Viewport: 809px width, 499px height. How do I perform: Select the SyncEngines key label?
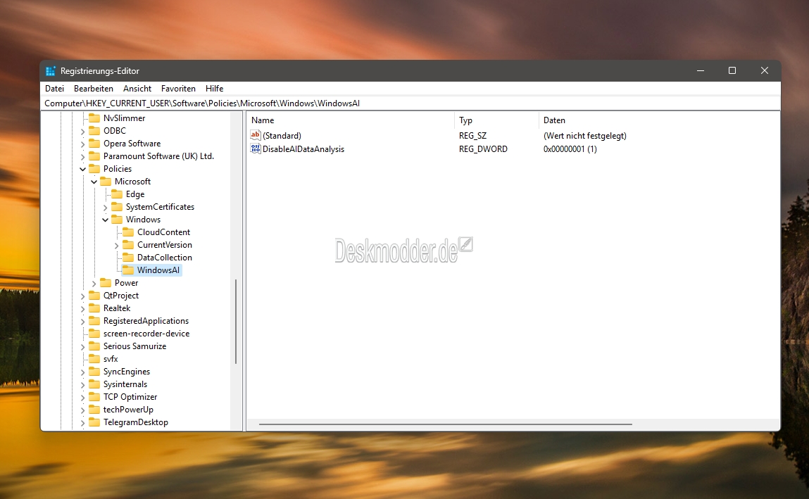point(127,372)
